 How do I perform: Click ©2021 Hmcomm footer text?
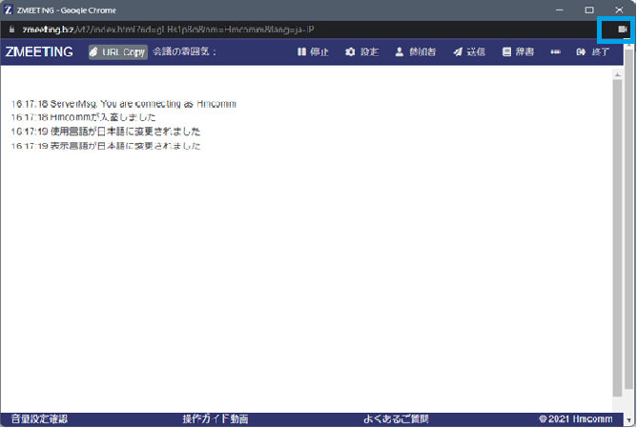click(576, 418)
